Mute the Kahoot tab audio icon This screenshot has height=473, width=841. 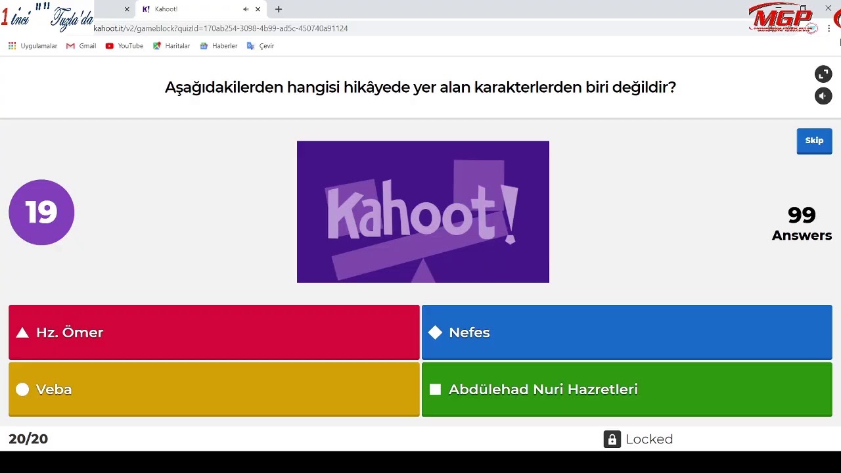pos(246,9)
